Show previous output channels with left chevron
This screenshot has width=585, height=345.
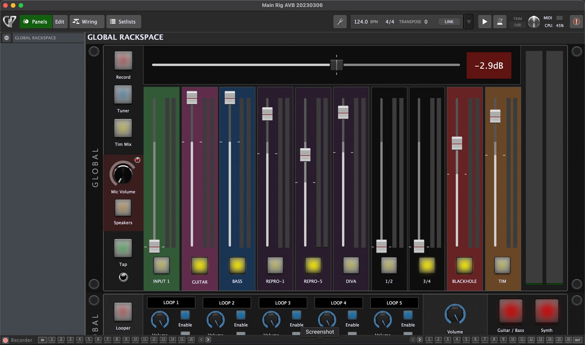point(413,340)
